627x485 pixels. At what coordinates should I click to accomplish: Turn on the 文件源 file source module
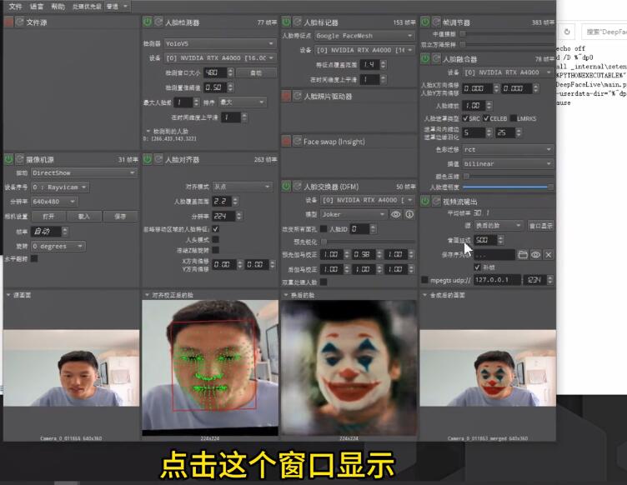pos(8,22)
